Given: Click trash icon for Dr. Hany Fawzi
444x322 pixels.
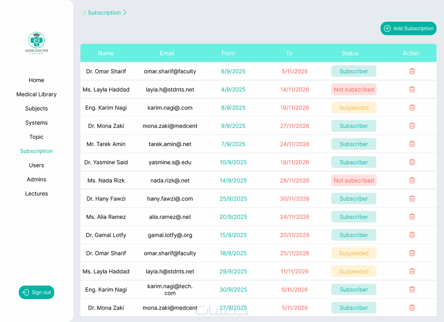Looking at the screenshot, I should 412,198.
